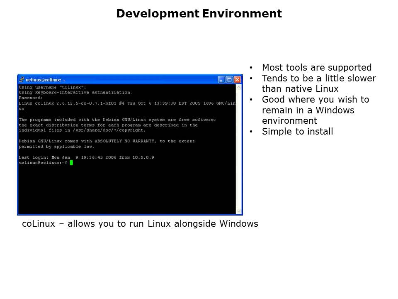Close the uclinux@colinux terminal window
Screen dimensions: 398x299
click(x=237, y=79)
